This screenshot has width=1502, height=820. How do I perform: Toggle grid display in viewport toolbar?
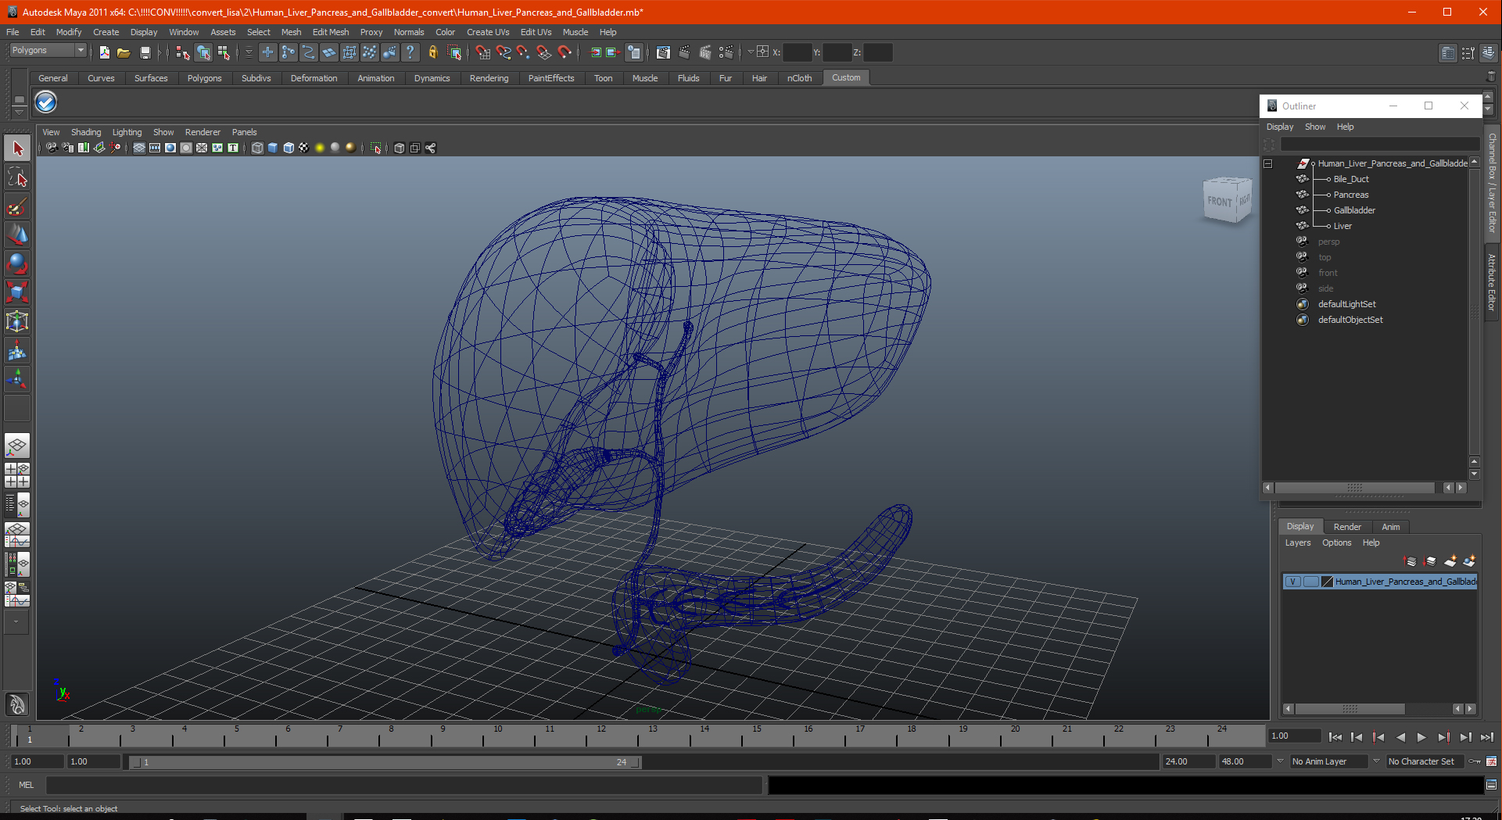coord(139,148)
